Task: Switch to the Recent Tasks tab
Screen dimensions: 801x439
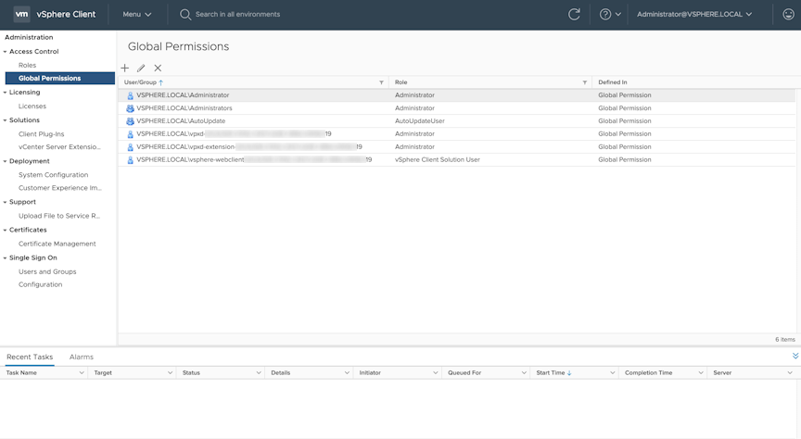Action: 30,357
